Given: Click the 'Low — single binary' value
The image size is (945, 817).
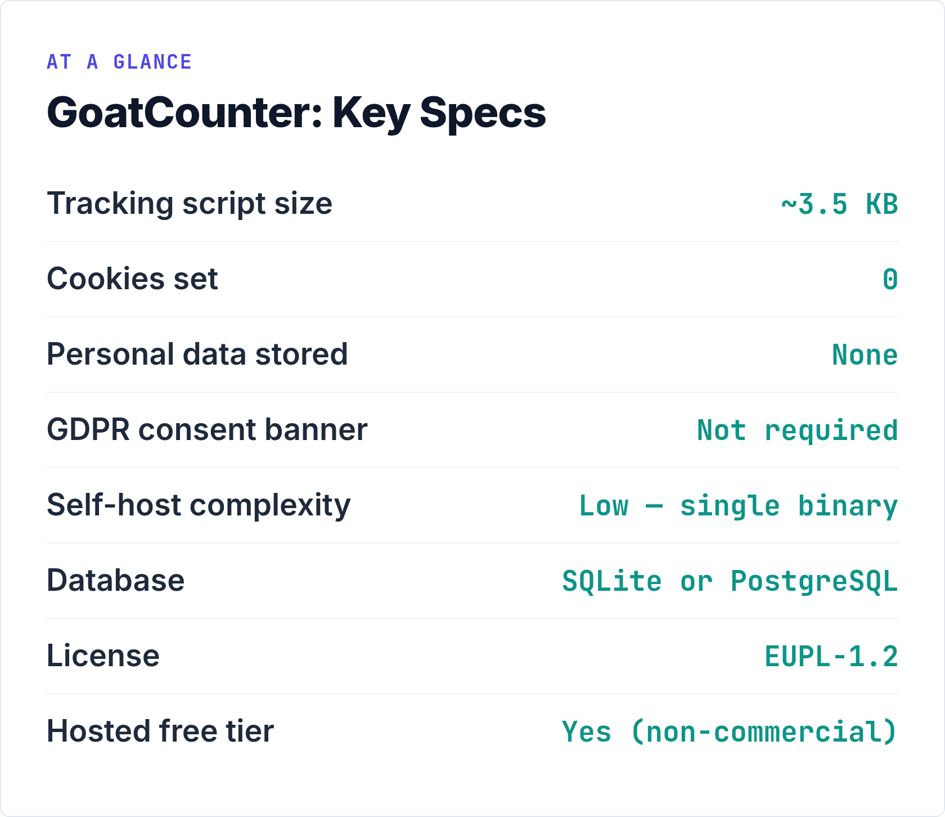Looking at the screenshot, I should 738,506.
